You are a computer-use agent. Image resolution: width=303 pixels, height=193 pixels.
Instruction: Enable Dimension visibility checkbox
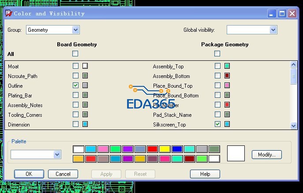[x=75, y=124]
